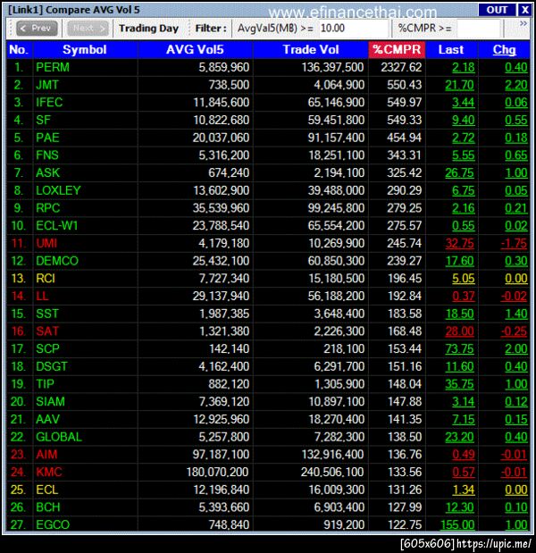
Task: Click UMI's change value -1.75
Action: tap(515, 243)
